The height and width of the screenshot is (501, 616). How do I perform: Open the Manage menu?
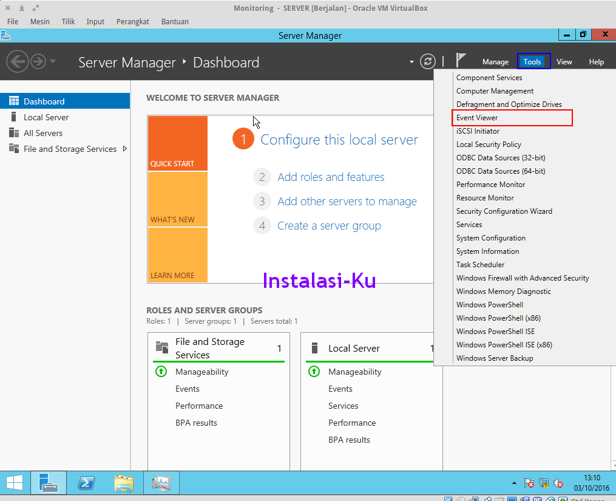click(x=495, y=61)
